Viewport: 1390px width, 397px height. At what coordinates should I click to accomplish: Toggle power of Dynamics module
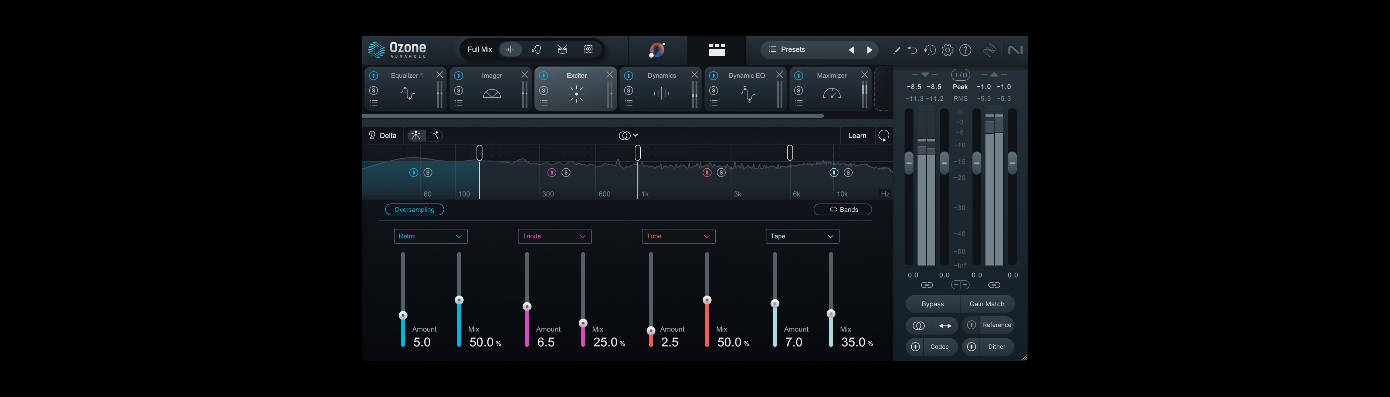(629, 75)
